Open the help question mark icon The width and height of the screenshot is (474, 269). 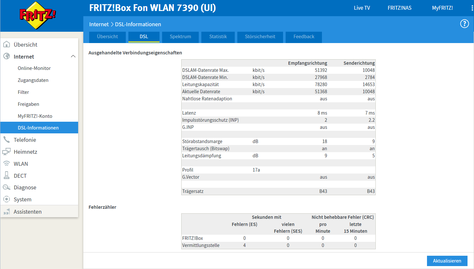pos(464,24)
